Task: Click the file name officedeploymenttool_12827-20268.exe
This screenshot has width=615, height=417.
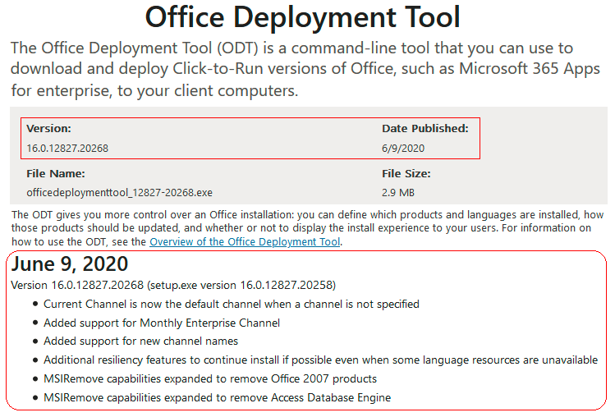Action: pos(120,193)
